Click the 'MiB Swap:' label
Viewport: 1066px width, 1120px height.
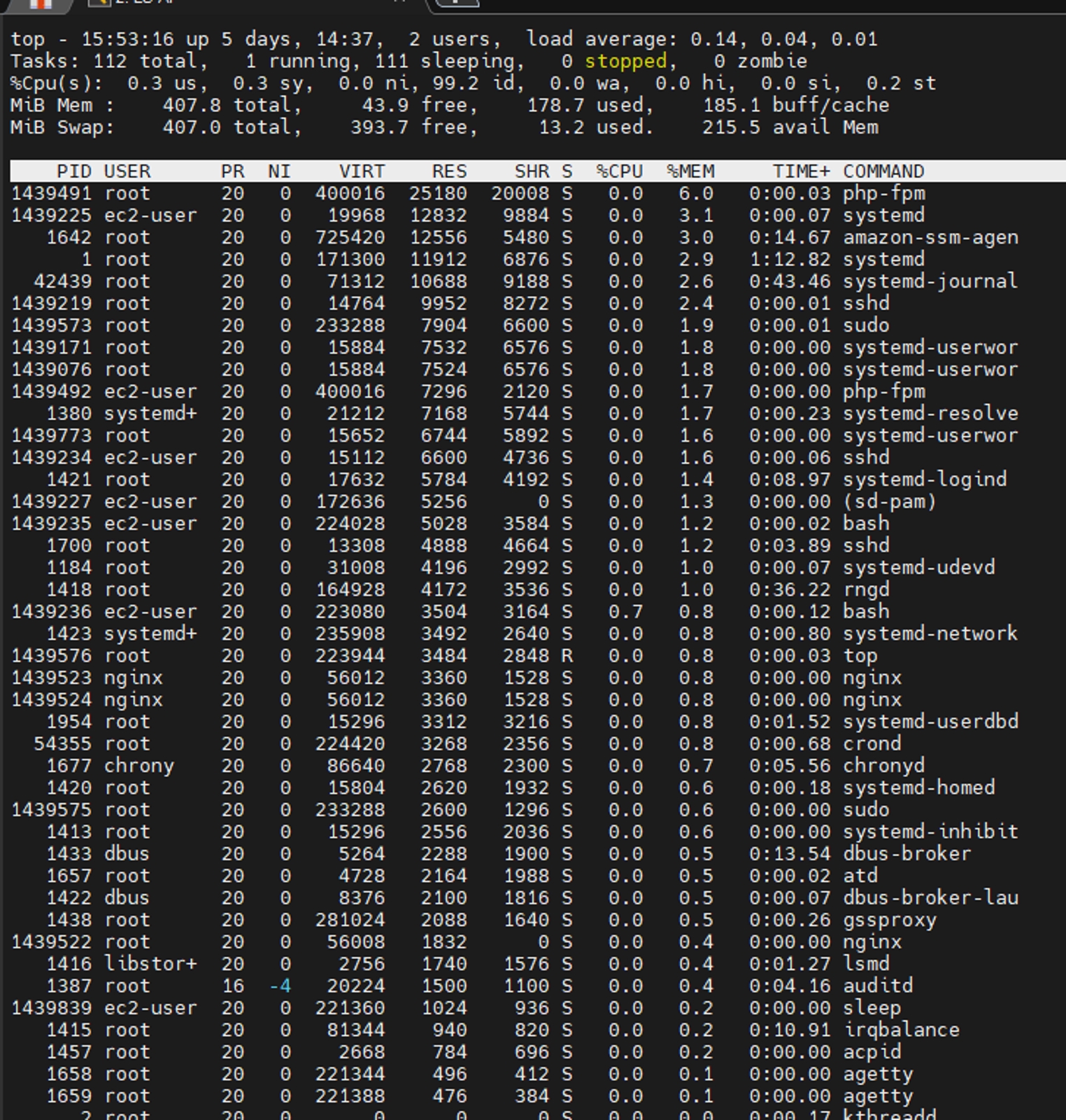coord(62,127)
